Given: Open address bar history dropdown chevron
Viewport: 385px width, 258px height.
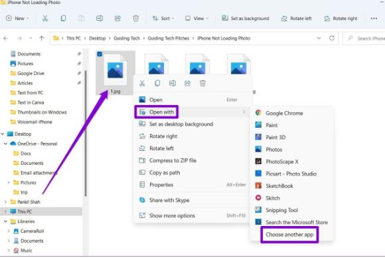Looking at the screenshot, I should 319,38.
